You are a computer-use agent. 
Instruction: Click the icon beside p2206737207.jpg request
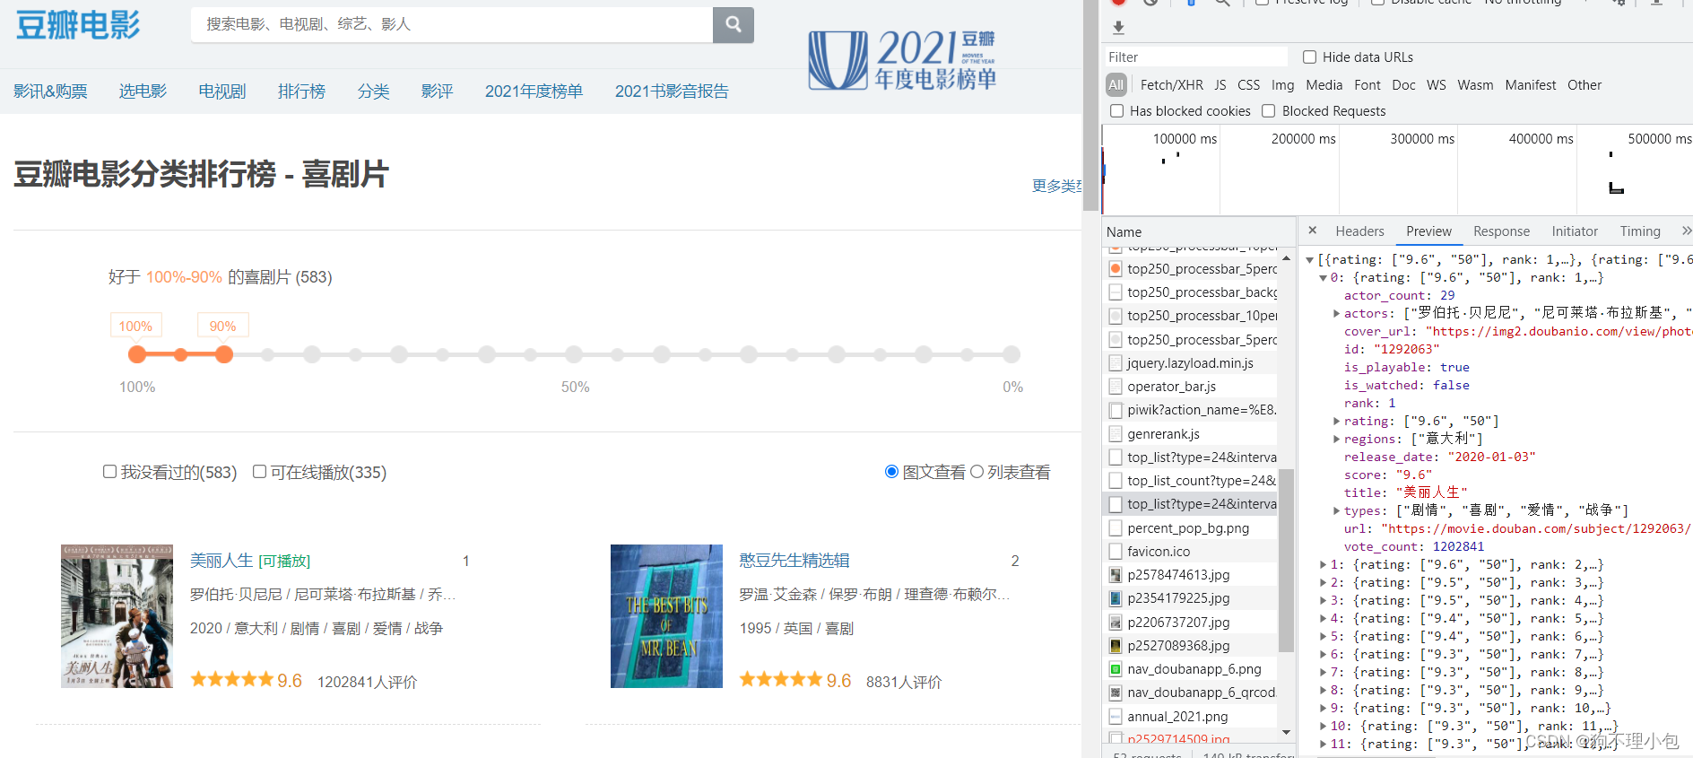[x=1116, y=623]
